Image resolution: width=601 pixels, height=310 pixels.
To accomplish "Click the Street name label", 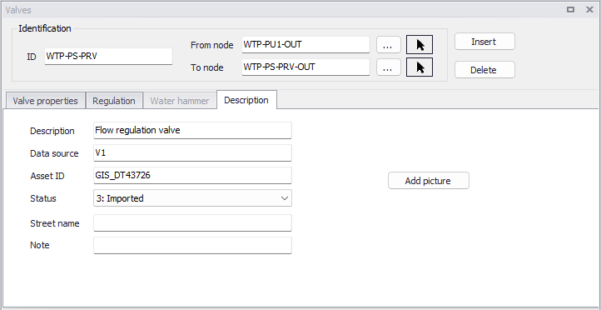I will (x=55, y=223).
